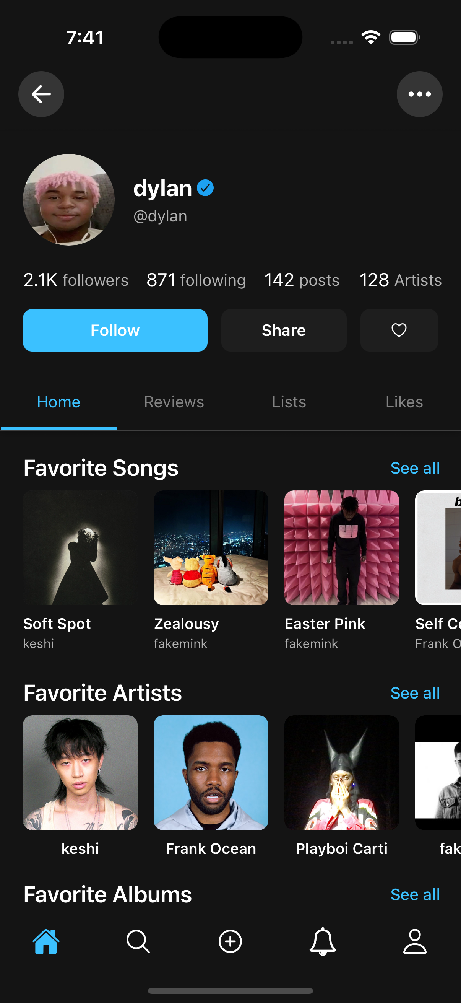This screenshot has width=461, height=1003.
Task: Tap the blue verified badge
Action: (205, 188)
